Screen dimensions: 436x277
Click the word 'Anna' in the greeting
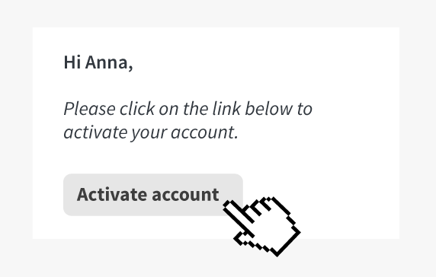tap(109, 62)
